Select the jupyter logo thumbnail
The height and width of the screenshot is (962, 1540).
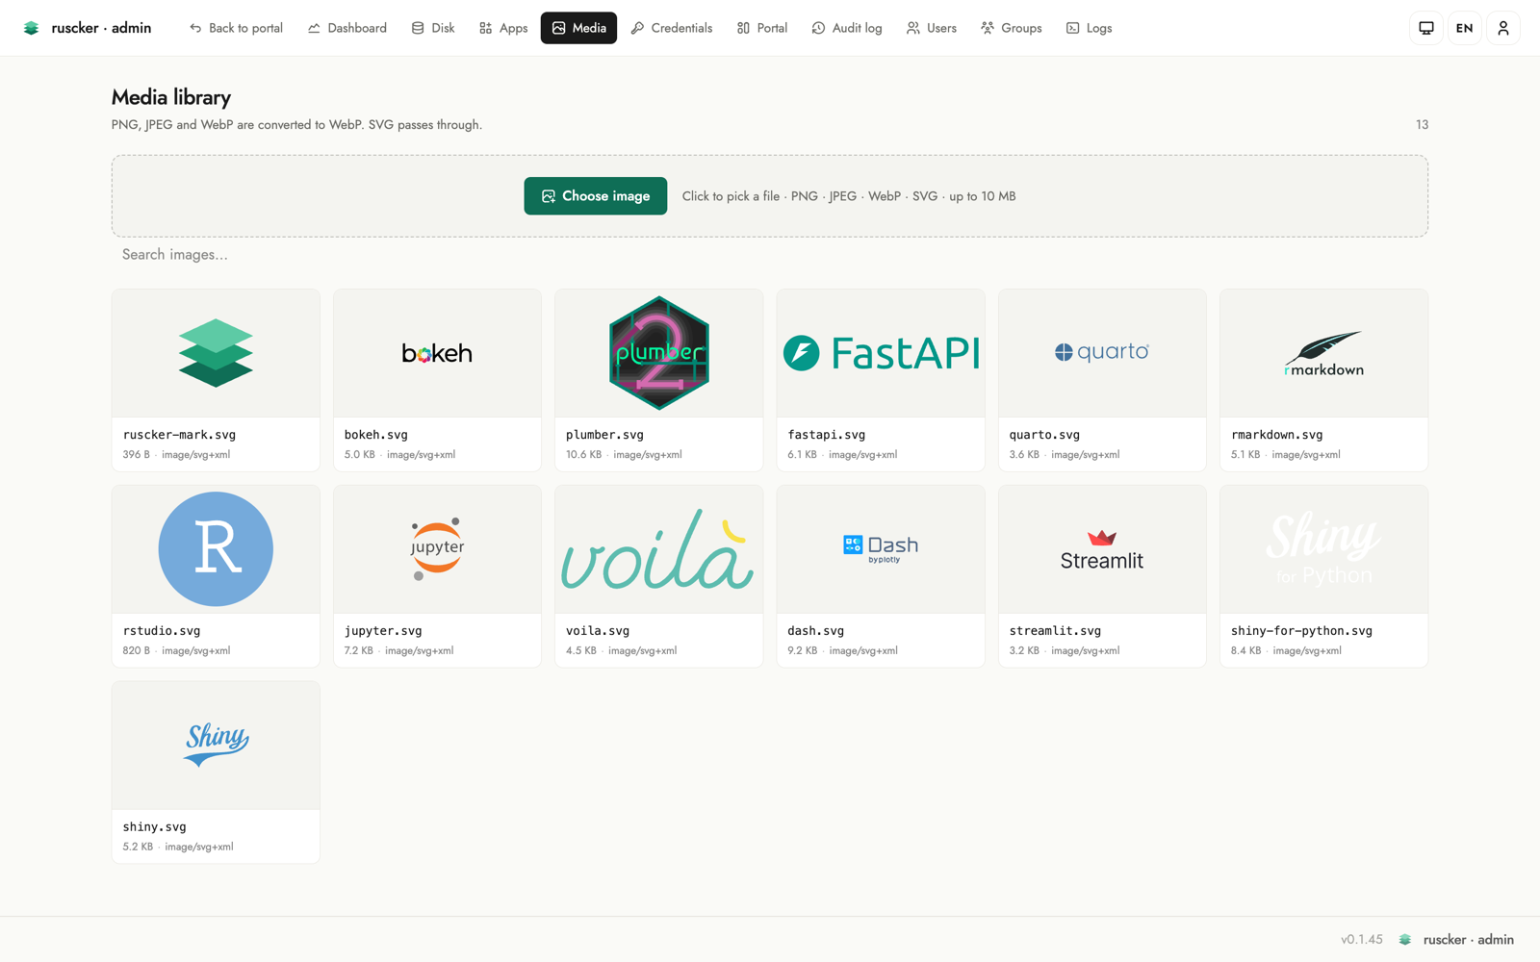[437, 549]
